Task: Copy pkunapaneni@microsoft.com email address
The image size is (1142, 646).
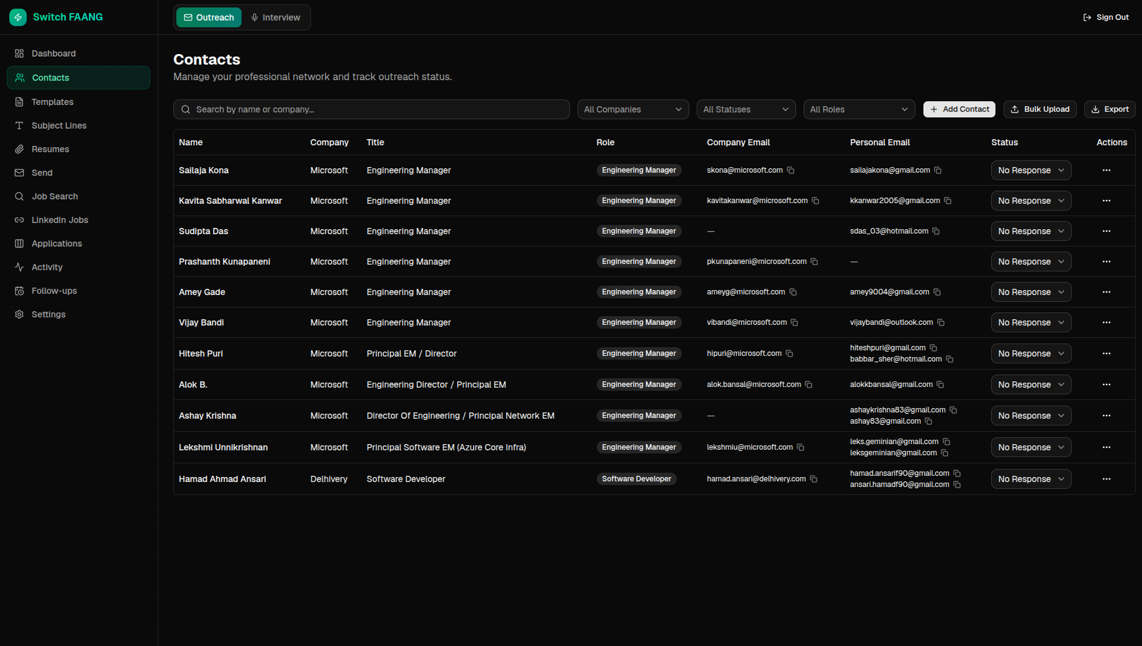Action: tap(814, 262)
